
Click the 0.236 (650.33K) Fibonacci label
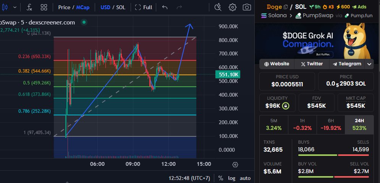pyautogui.click(x=35, y=57)
